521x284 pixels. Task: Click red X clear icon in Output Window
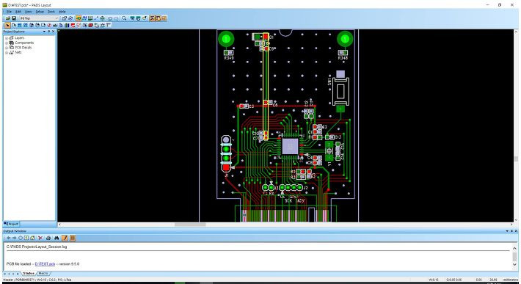coord(40,238)
